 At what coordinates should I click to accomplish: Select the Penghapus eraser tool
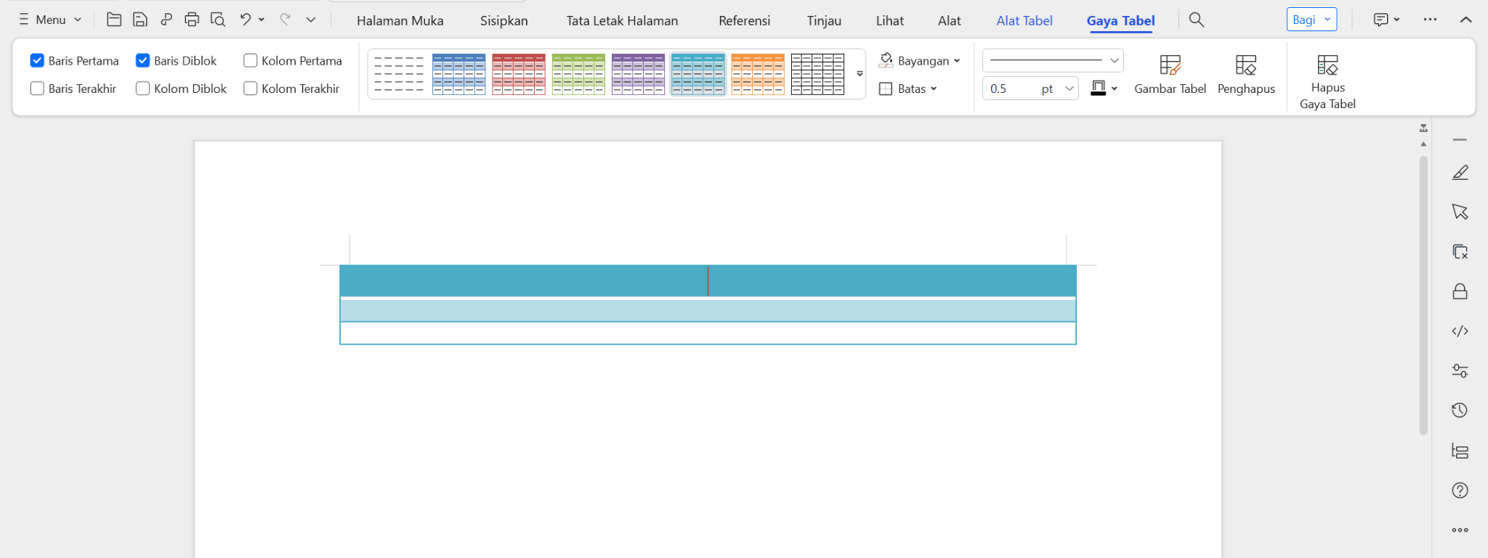[1246, 65]
